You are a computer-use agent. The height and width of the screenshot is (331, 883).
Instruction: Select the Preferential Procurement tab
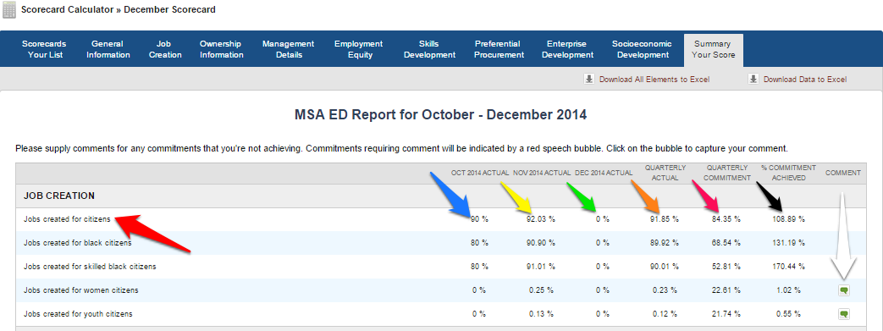point(499,49)
